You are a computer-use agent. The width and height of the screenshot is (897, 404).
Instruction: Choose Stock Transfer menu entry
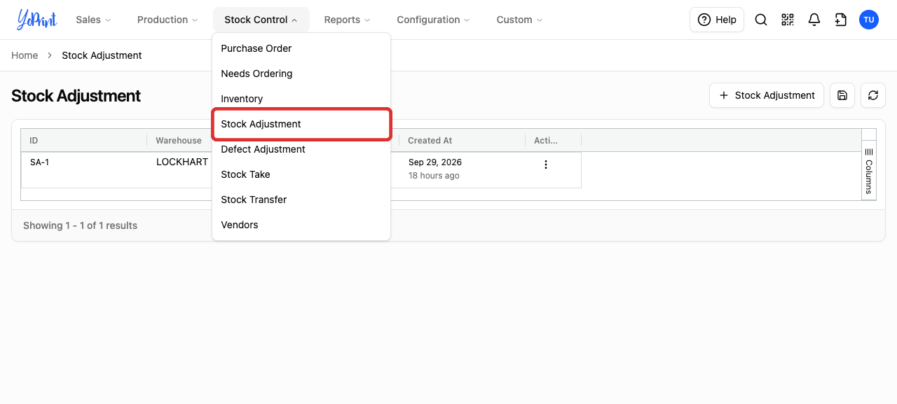tap(301, 200)
